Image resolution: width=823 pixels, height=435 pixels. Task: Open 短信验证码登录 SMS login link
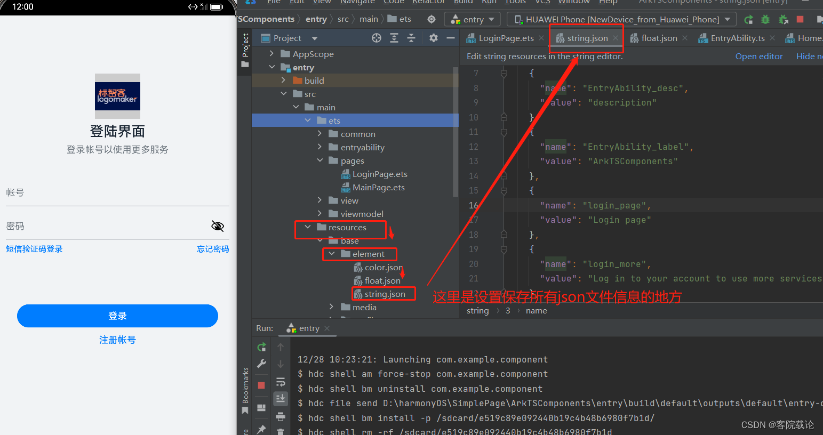pos(34,249)
